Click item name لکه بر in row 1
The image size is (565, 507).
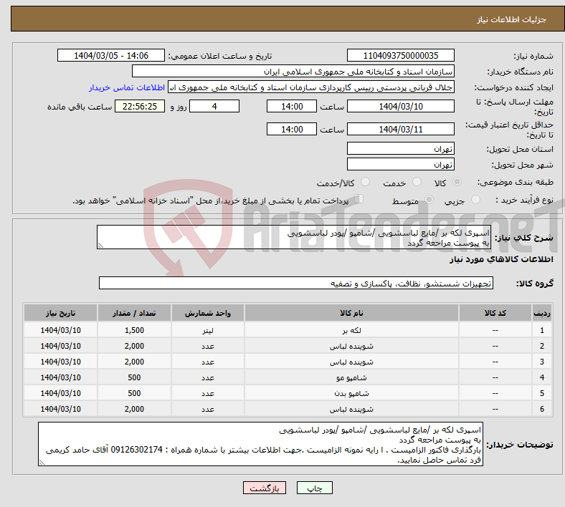[x=351, y=330]
